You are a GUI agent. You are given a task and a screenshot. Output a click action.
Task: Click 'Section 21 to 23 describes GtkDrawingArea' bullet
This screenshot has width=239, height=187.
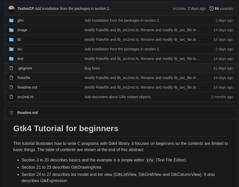[62, 167]
